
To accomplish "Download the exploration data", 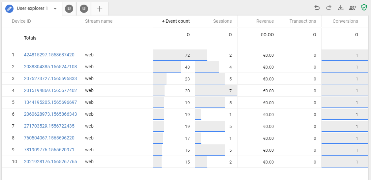I will (x=341, y=8).
